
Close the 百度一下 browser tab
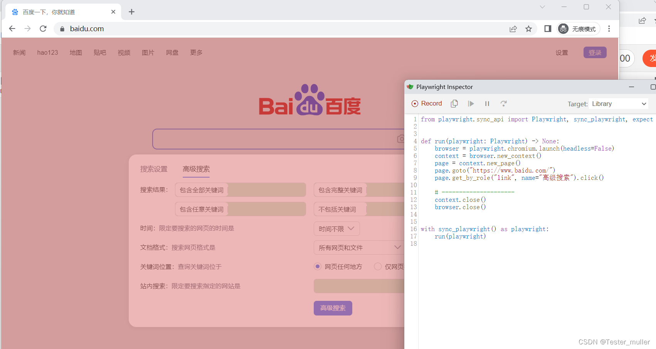[113, 12]
